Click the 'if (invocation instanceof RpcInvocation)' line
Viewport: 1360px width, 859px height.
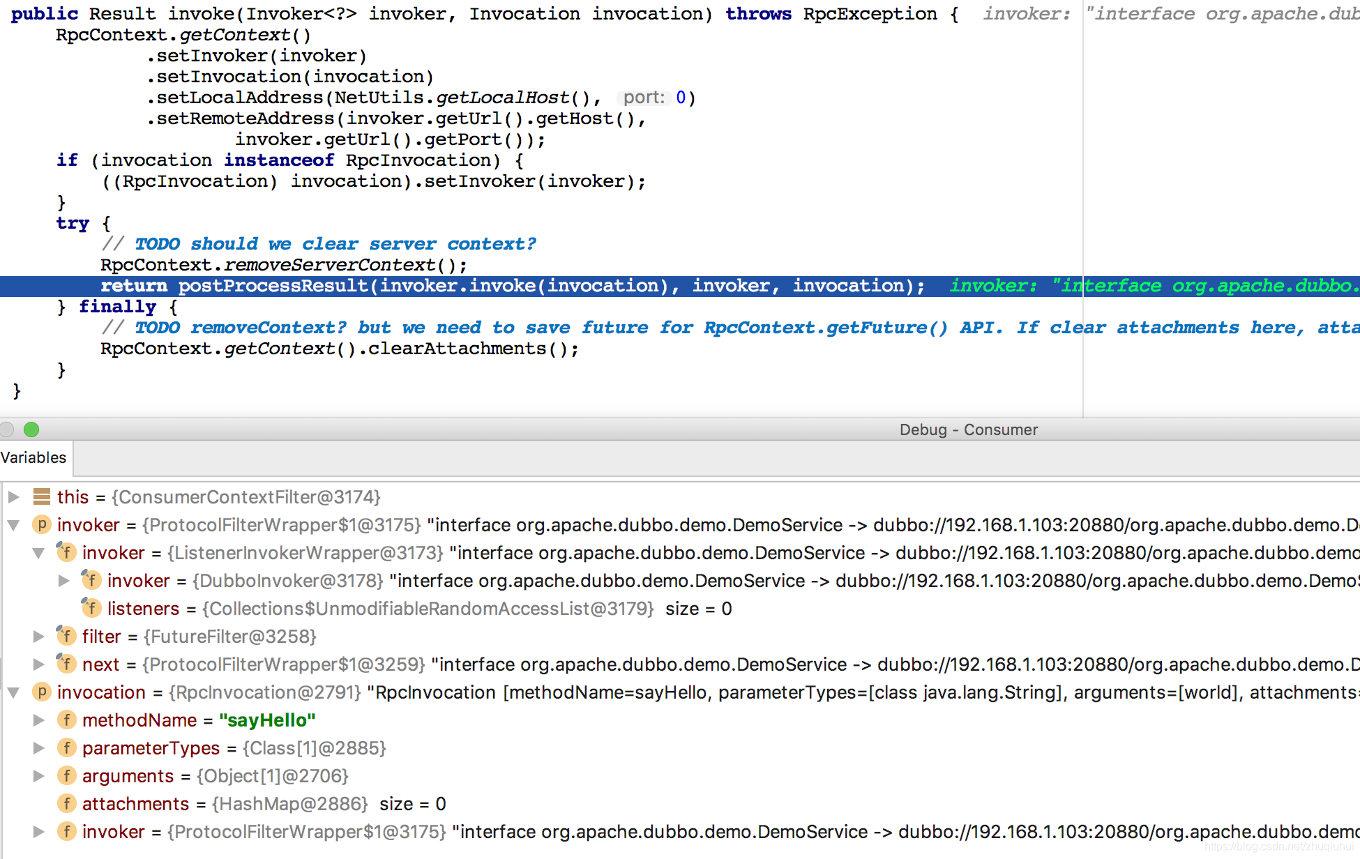coord(290,160)
